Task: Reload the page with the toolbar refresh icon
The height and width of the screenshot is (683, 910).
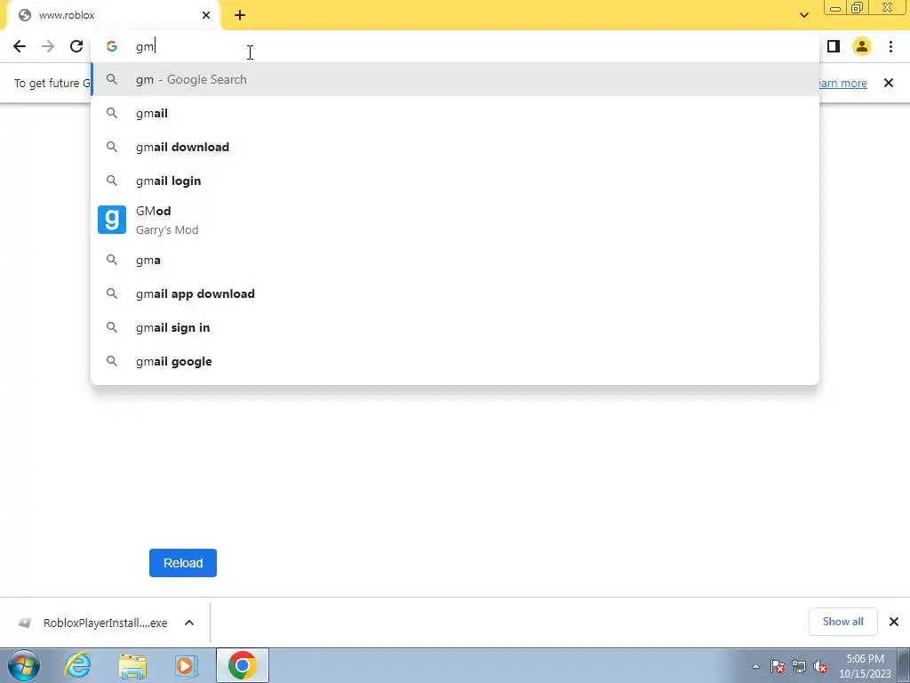Action: [x=76, y=46]
